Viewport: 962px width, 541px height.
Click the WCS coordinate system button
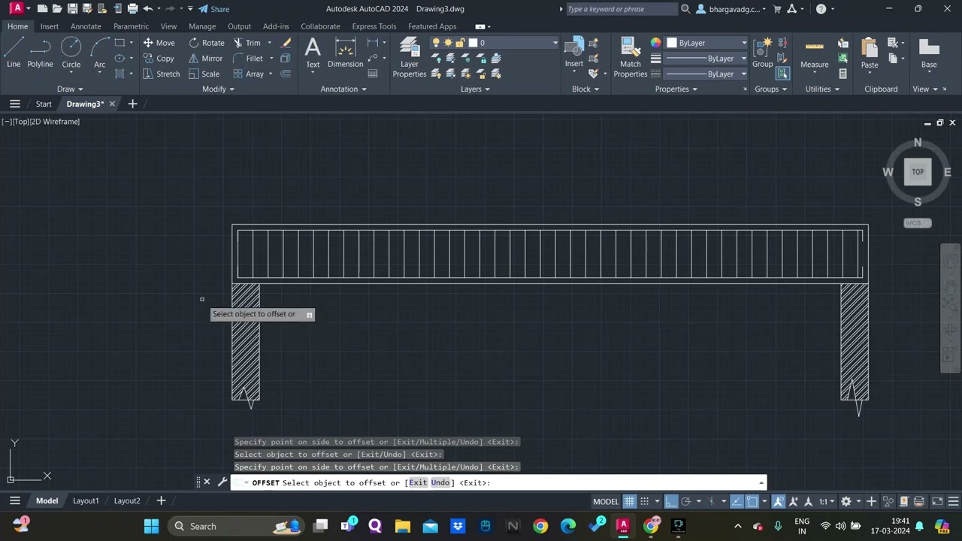coord(917,223)
